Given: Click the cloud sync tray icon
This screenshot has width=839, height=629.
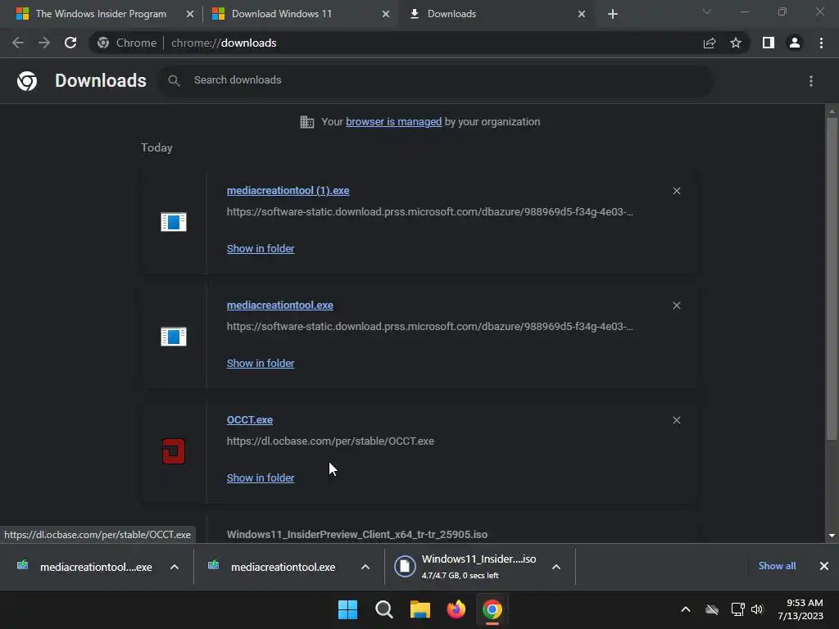Looking at the screenshot, I should click(x=712, y=609).
